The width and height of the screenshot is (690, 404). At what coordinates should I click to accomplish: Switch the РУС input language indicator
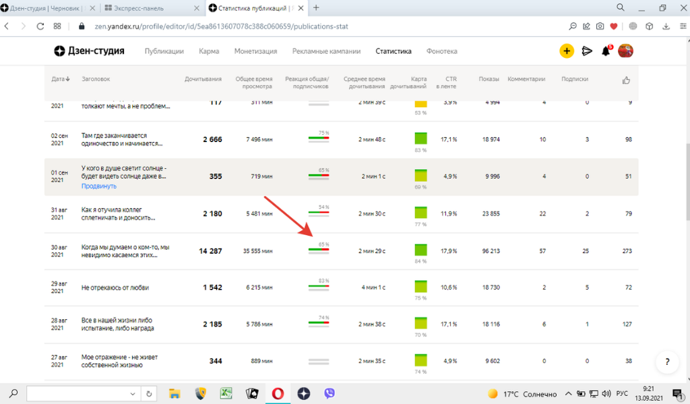(x=622, y=394)
